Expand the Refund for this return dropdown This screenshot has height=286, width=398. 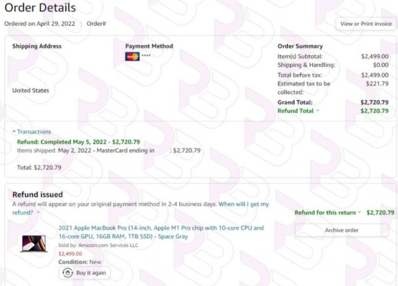pyautogui.click(x=360, y=213)
